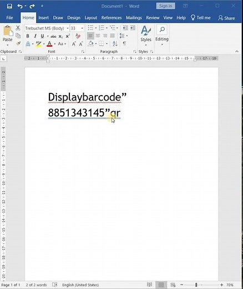Click the Page 1 of 1 indicator
This screenshot has width=243, height=289.
(11, 285)
